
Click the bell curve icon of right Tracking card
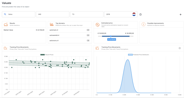coord(97,48)
